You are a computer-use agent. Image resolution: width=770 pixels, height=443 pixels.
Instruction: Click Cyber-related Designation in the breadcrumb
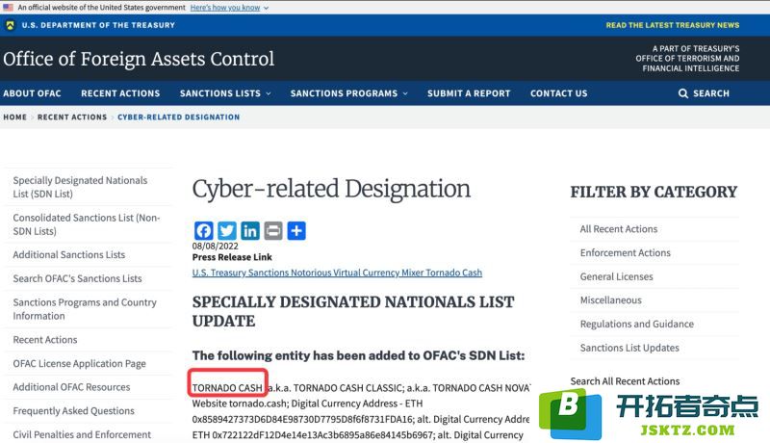coord(179,117)
